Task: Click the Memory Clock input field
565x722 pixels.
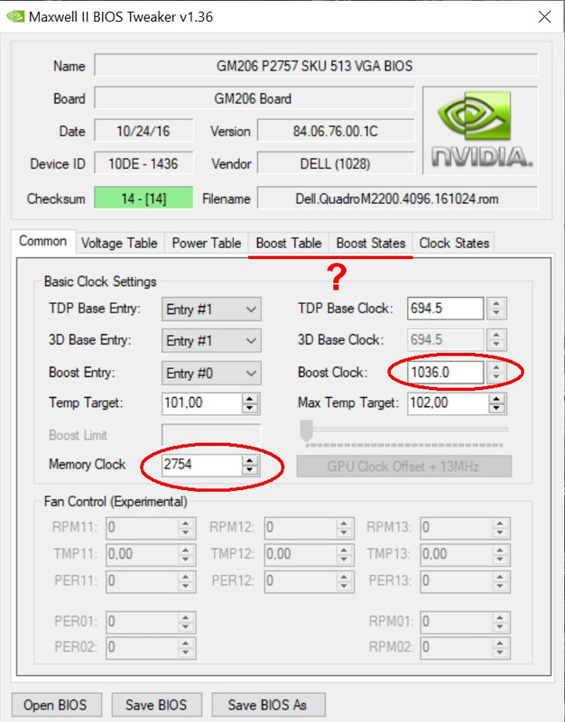Action: [201, 465]
